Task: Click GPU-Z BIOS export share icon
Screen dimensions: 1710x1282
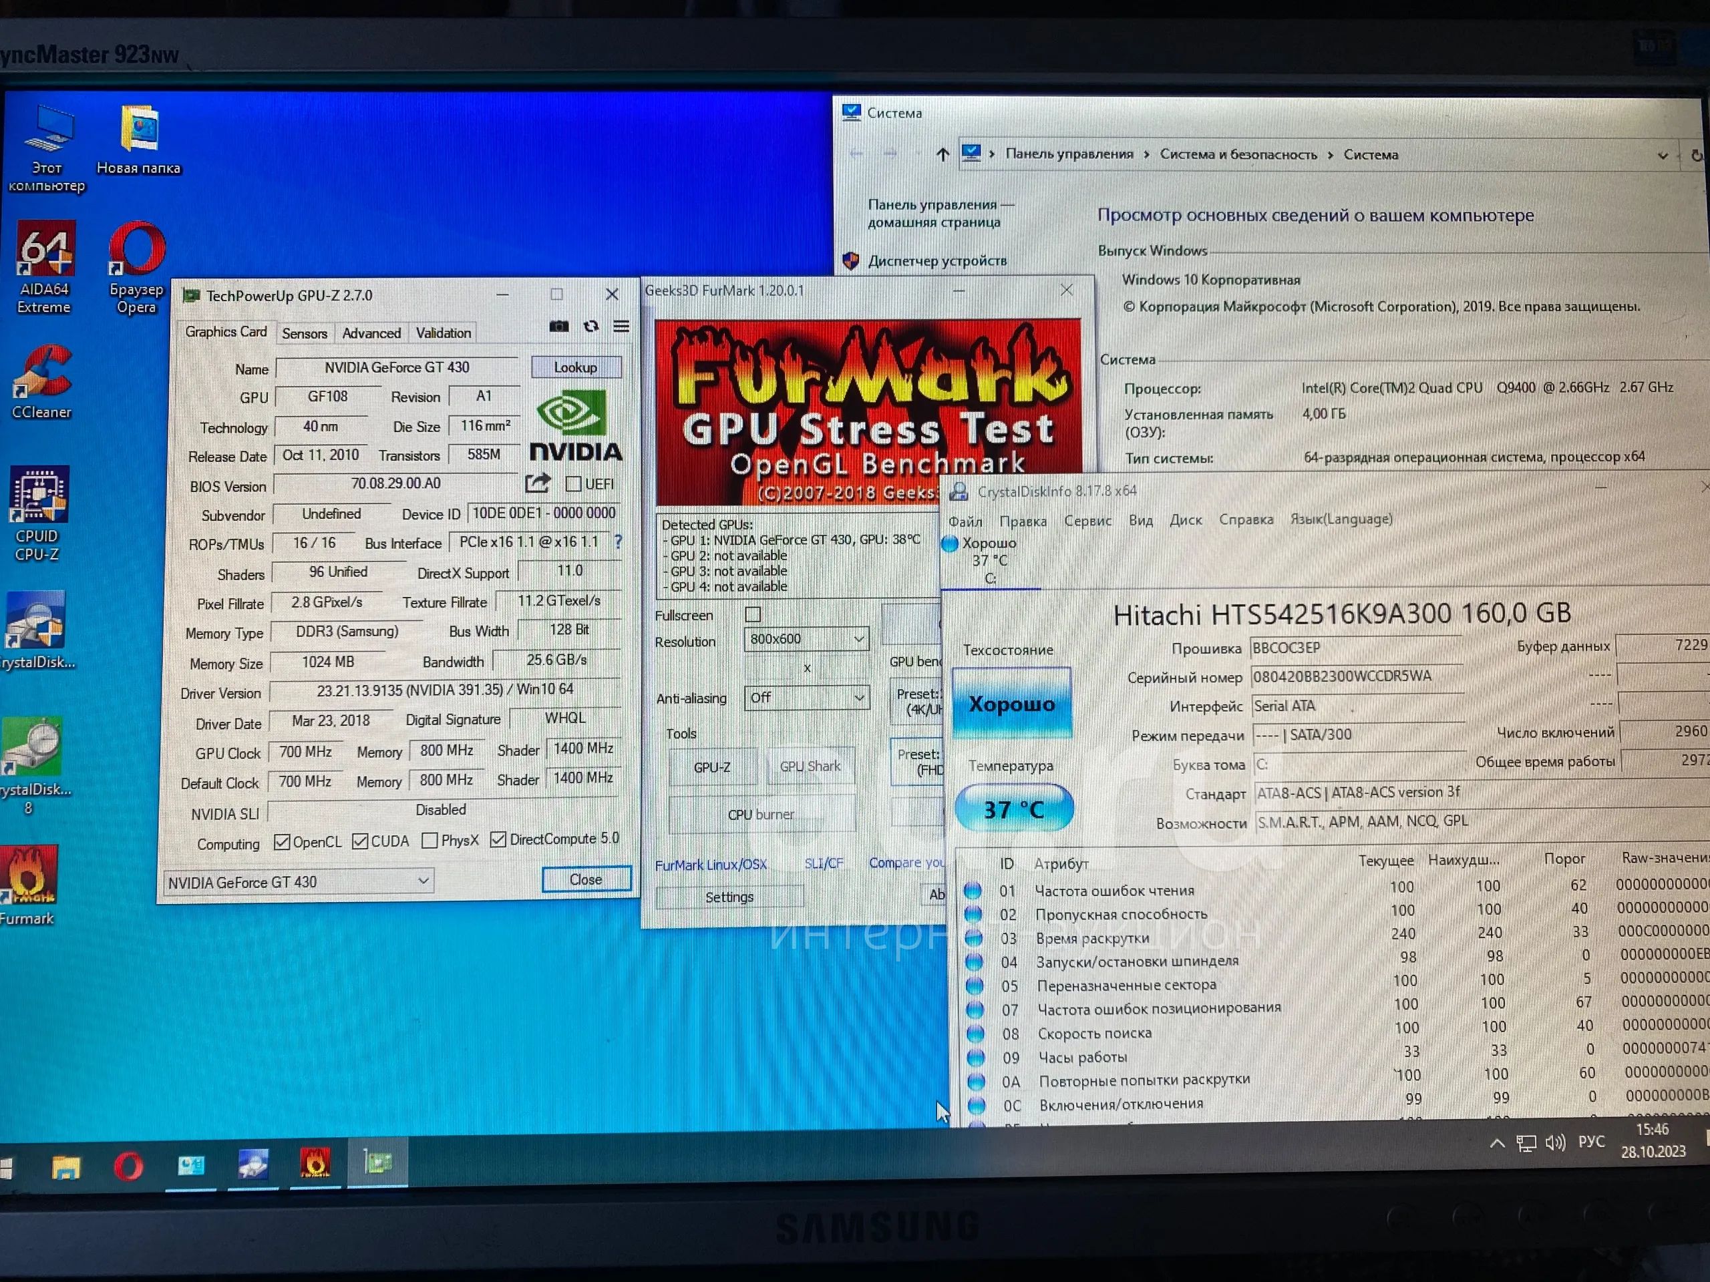Action: 537,483
